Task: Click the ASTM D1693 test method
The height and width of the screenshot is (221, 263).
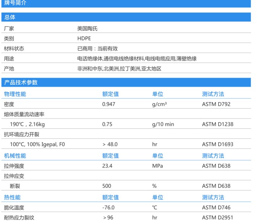Action: pos(218,144)
